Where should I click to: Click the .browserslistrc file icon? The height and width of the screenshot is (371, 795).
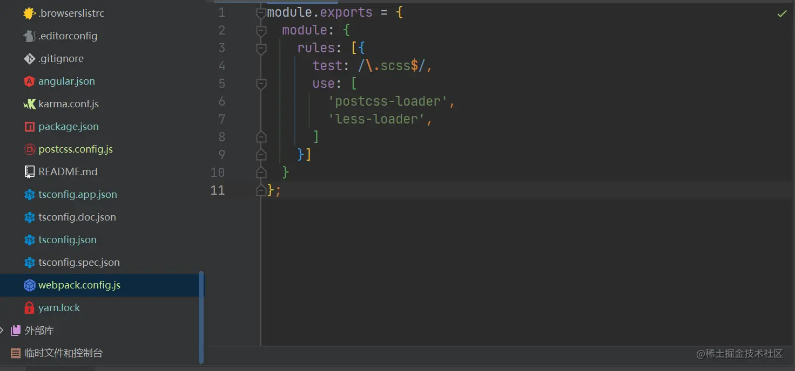point(30,13)
